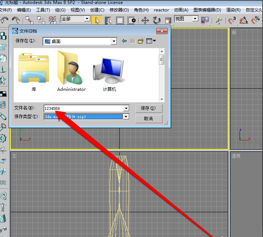
Task: Create reactor Toy Car
Action: [3, 161]
